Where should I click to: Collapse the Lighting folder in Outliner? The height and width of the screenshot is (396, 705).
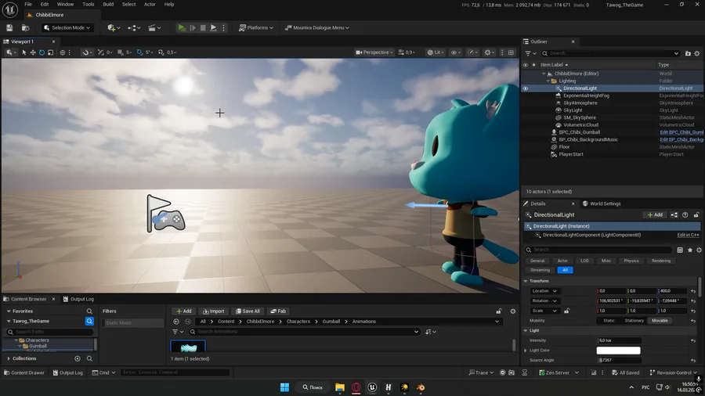point(548,81)
